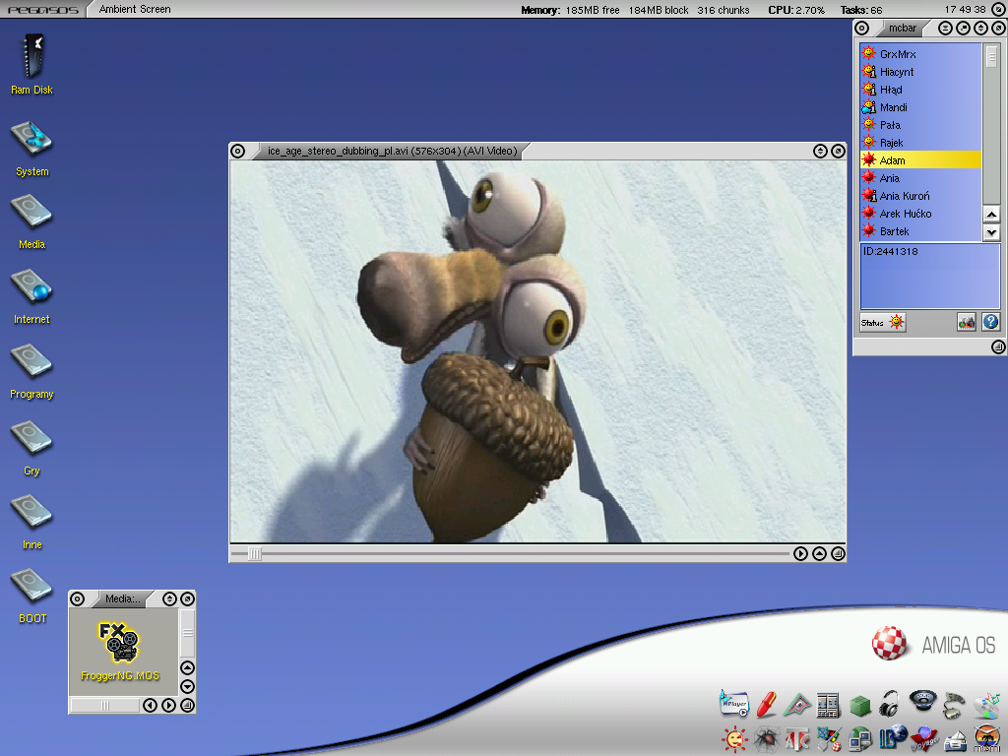Click scroll right arrow in Media window
Viewport: 1008px width, 756px height.
(x=168, y=705)
